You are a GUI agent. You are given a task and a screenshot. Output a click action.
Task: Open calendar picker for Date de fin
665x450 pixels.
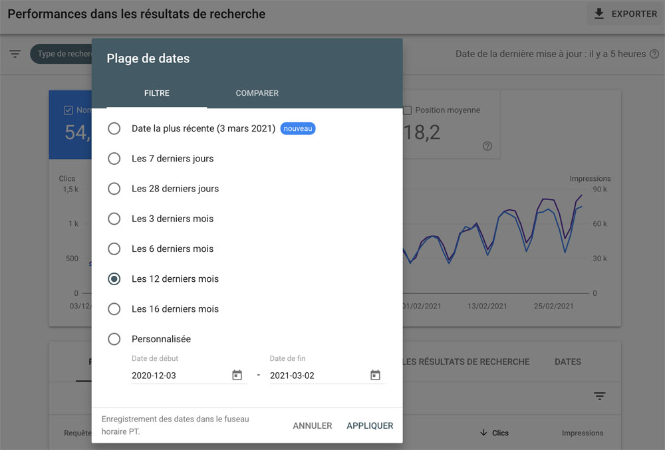click(375, 375)
